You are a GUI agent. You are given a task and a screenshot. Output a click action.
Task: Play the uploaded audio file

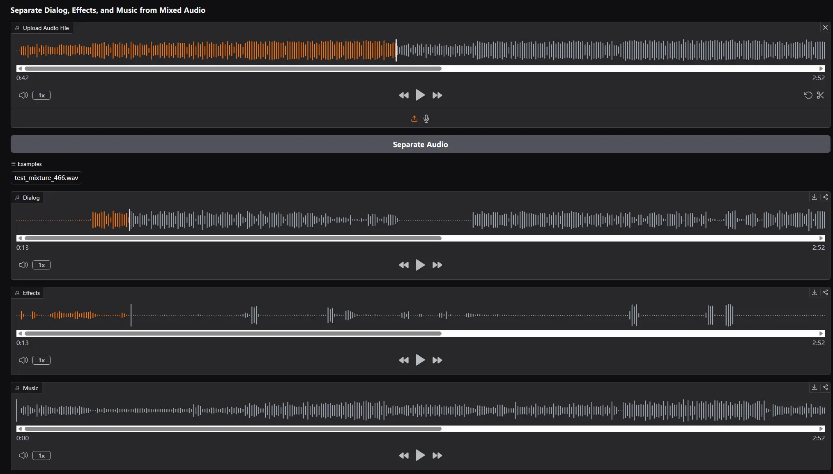[x=420, y=95]
